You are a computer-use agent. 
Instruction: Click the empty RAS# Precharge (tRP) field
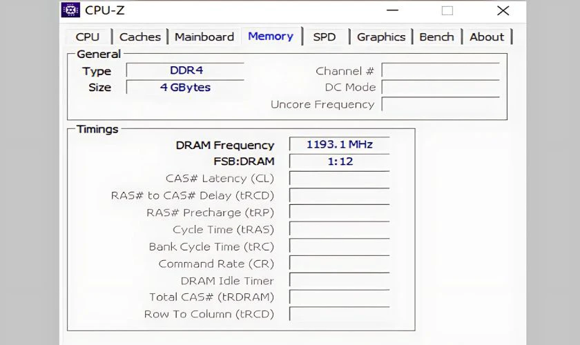[340, 213]
